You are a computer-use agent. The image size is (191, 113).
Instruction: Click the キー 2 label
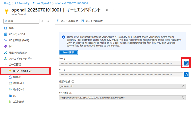pyautogui.click(x=62, y=70)
